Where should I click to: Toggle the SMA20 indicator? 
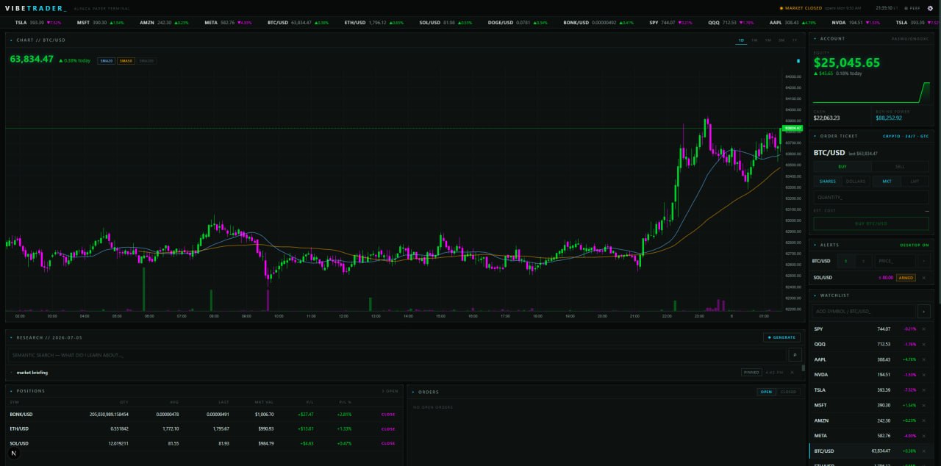click(x=106, y=61)
